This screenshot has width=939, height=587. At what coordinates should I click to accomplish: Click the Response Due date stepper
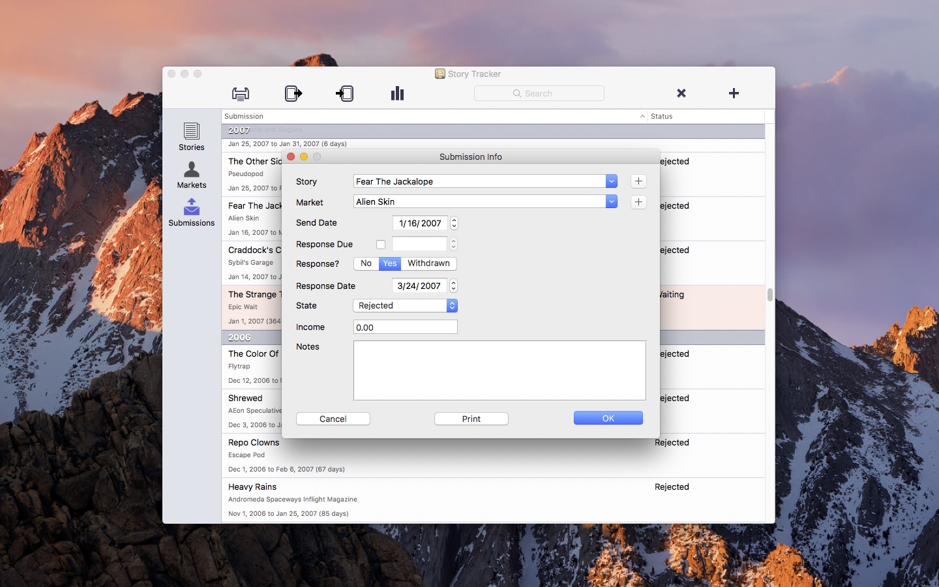[453, 244]
